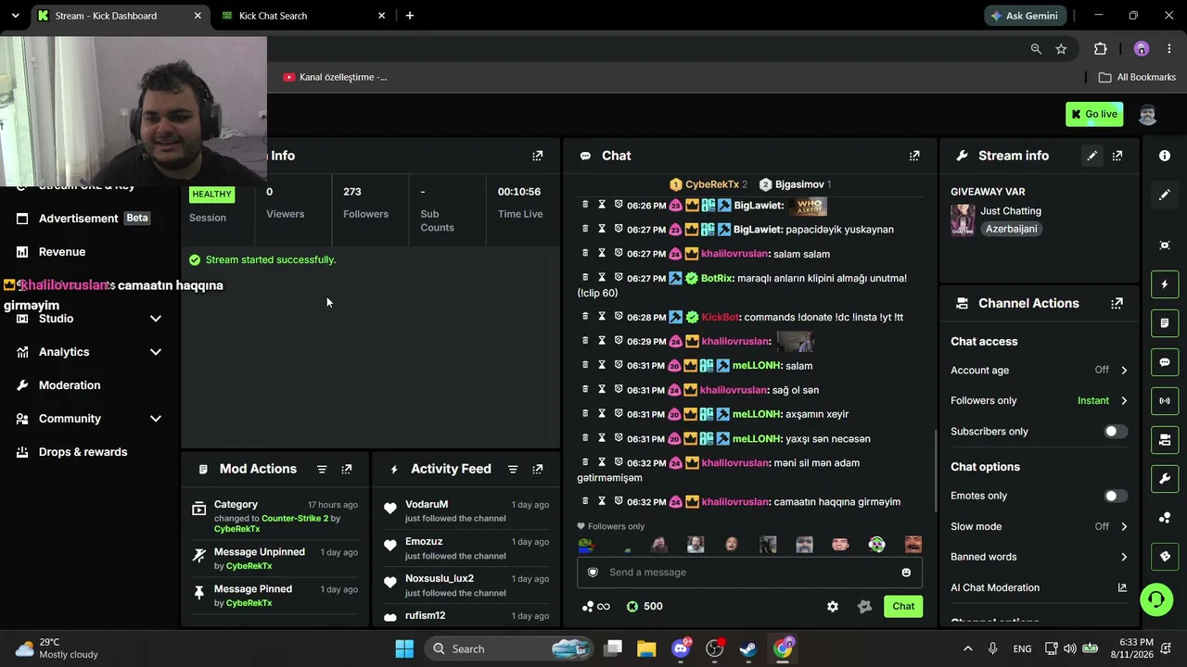Delete khalilovruslan's 'camaatın haqqına girməyim' message
1187x667 pixels.
(584, 501)
